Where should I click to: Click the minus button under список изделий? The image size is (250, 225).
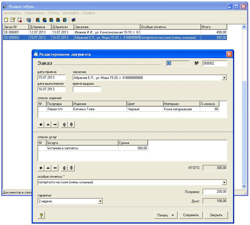tap(55, 125)
